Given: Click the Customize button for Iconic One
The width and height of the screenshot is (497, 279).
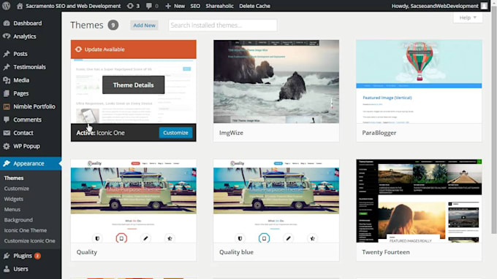Looking at the screenshot, I should coord(175,133).
